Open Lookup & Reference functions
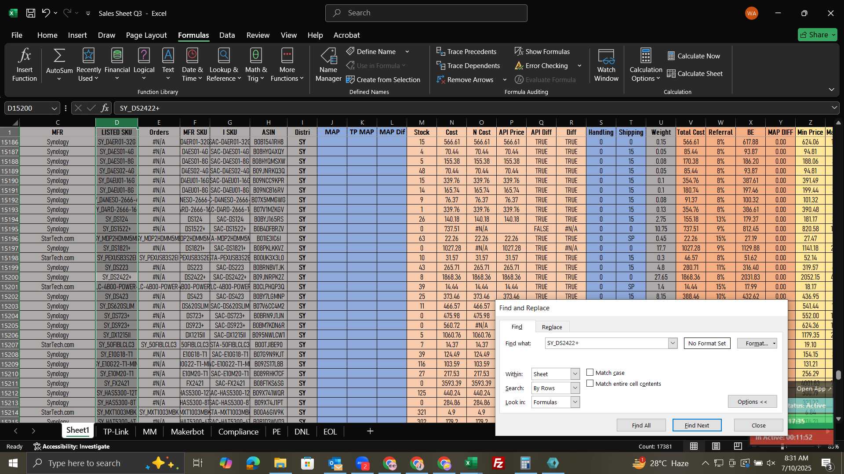The height and width of the screenshot is (474, 844). 224,65
